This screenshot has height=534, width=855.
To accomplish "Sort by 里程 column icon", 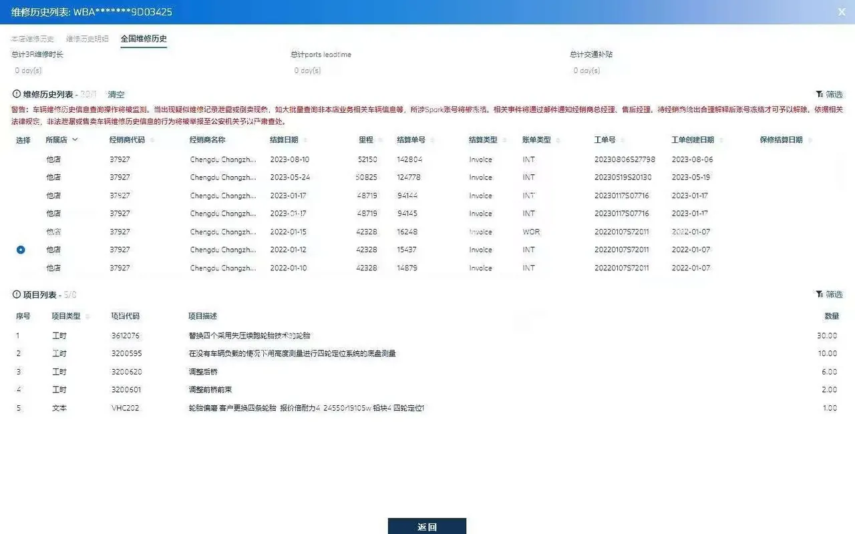I will pyautogui.click(x=379, y=140).
